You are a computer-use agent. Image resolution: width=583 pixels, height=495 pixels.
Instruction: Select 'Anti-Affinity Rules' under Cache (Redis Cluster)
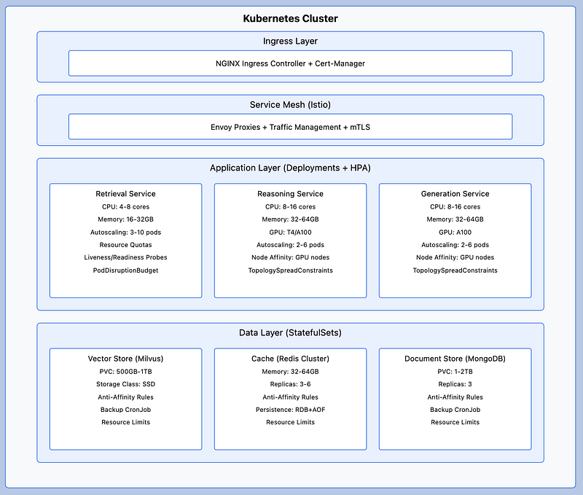290,397
